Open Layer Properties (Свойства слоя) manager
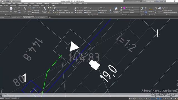 [x=44, y=10]
